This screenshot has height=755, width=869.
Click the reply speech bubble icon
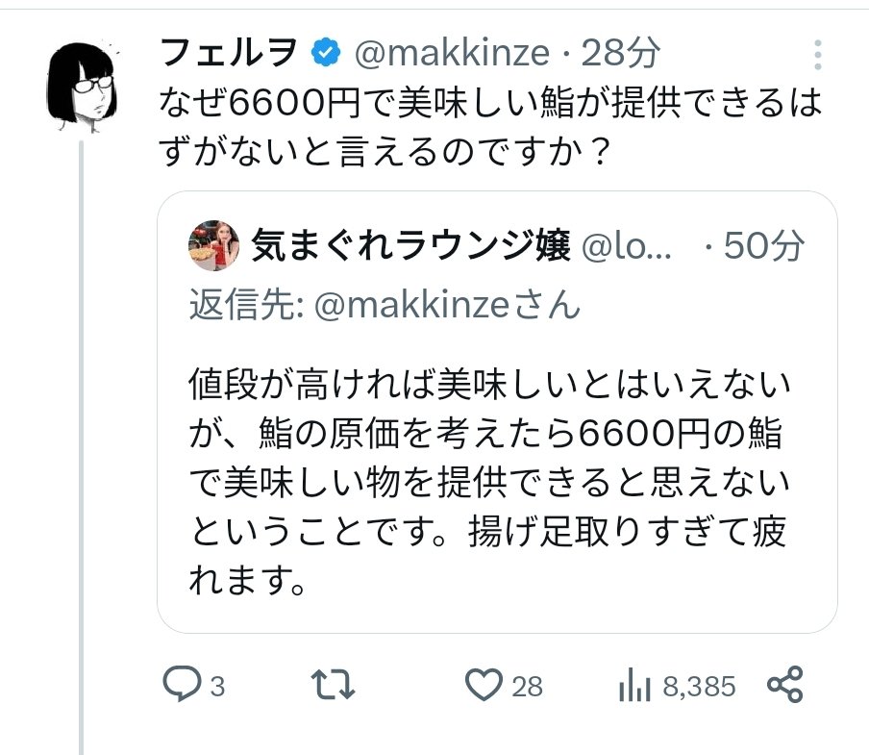tap(180, 685)
